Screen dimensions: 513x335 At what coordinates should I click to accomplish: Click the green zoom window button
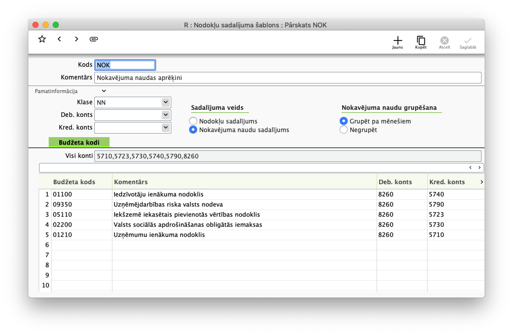pyautogui.click(x=56, y=25)
